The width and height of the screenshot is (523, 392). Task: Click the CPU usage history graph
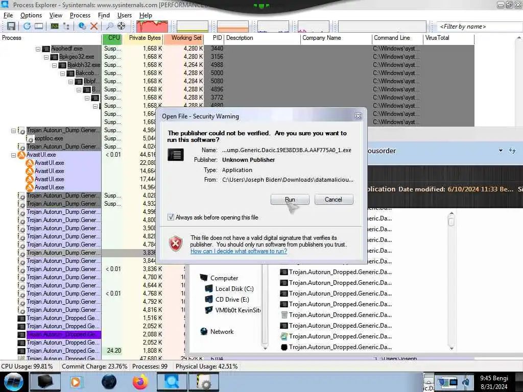pyautogui.click(x=152, y=27)
